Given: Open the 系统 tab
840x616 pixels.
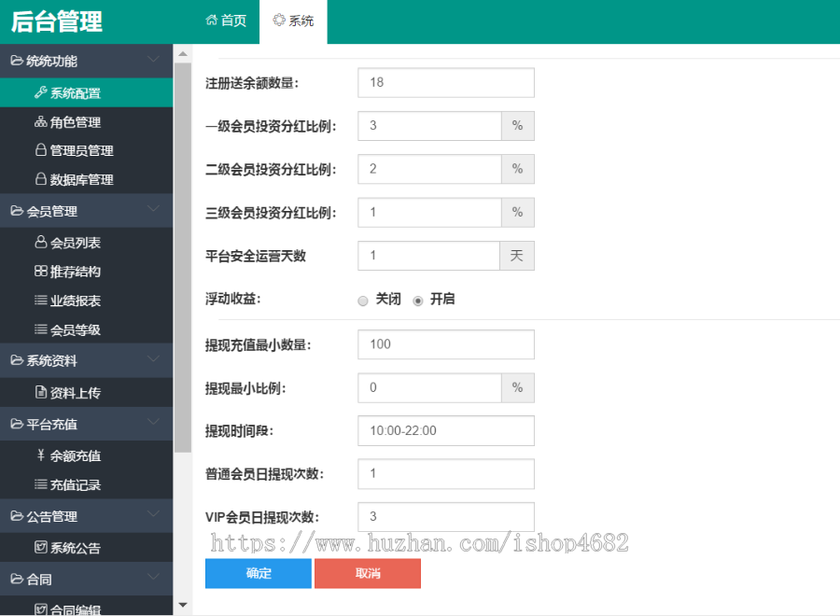Looking at the screenshot, I should [x=293, y=21].
